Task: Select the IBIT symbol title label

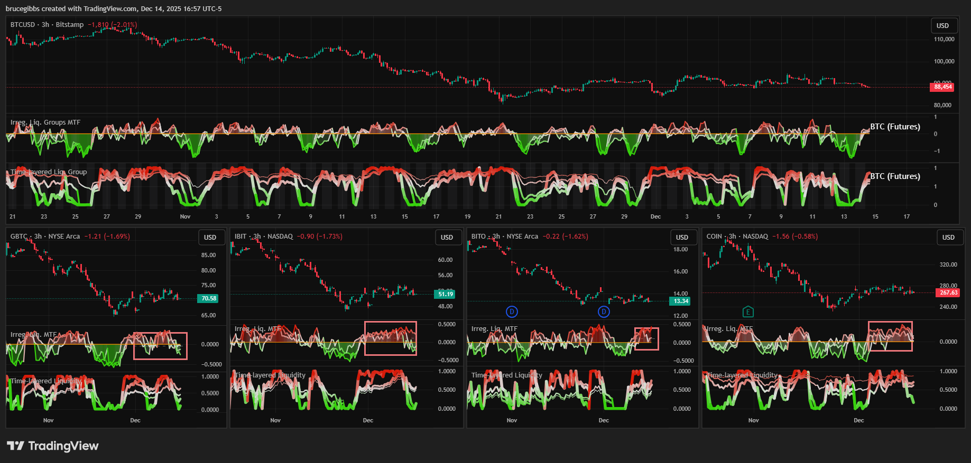Action: [x=241, y=237]
